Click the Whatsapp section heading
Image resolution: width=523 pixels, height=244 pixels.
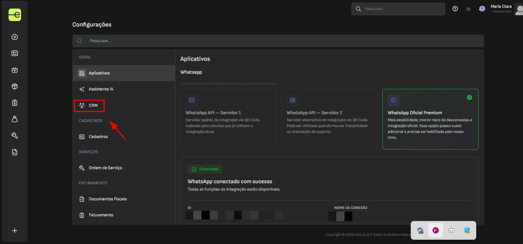191,72
